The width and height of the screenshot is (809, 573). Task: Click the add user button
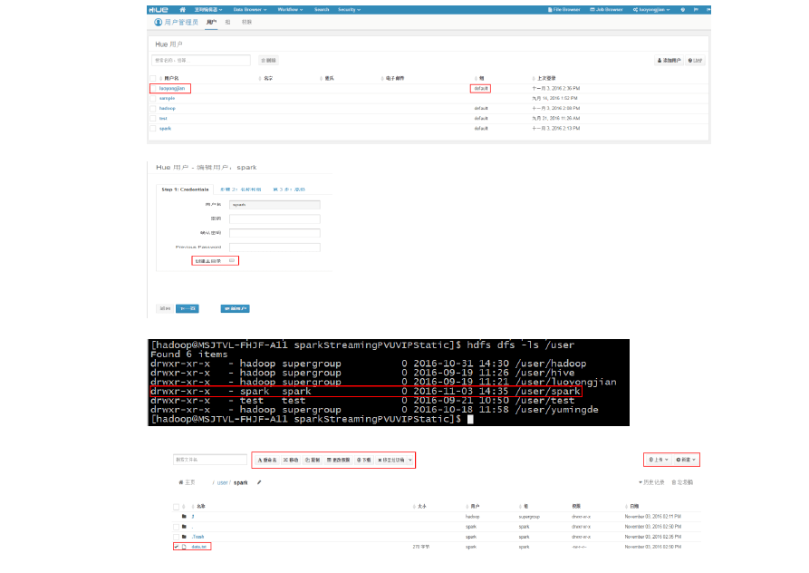pyautogui.click(x=669, y=61)
